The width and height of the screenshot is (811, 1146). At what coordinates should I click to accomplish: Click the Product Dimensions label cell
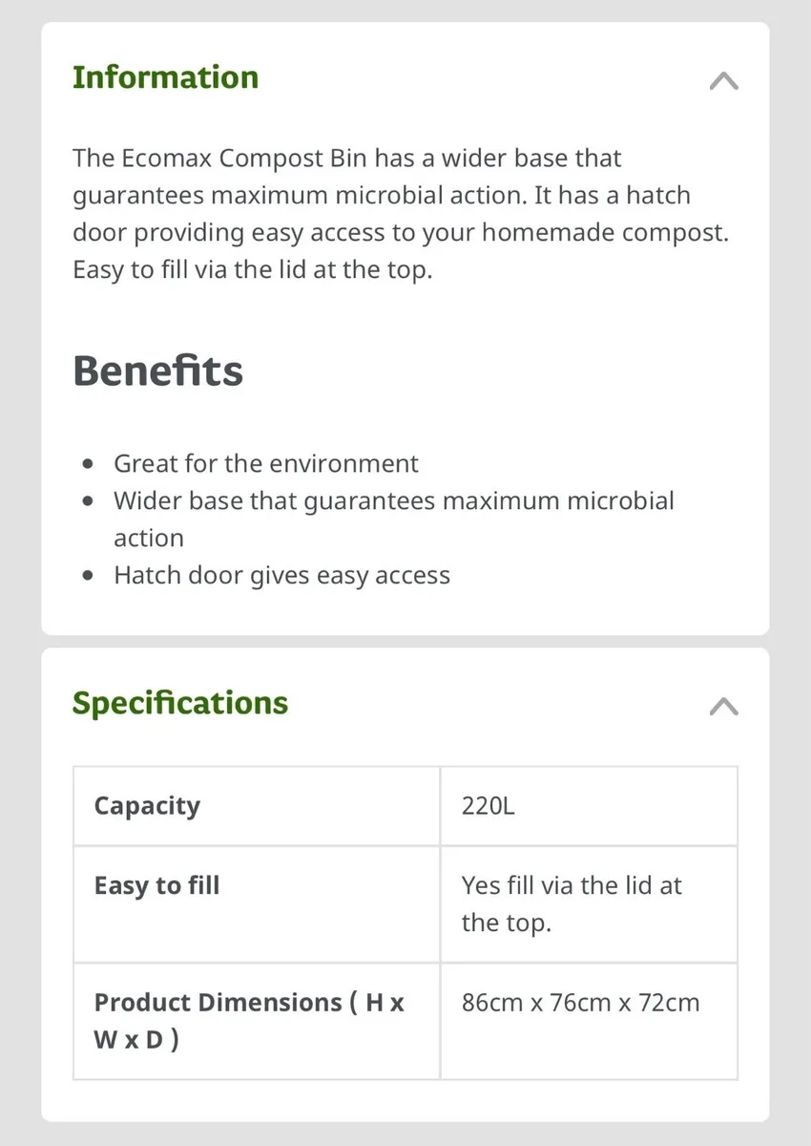pyautogui.click(x=257, y=1021)
